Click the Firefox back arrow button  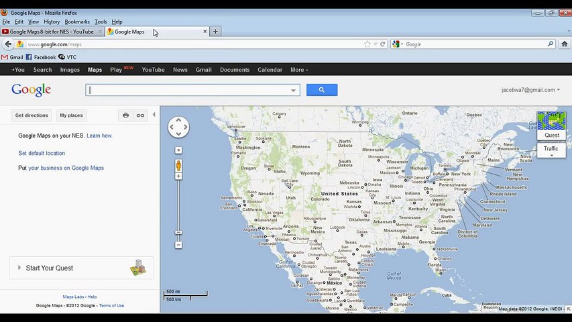point(8,44)
